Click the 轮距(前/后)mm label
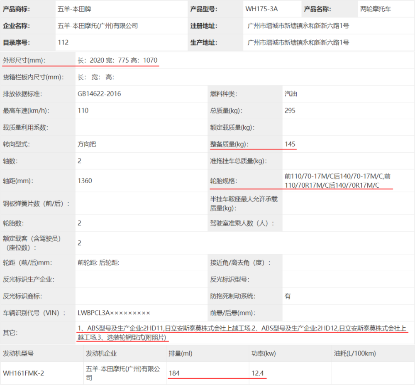Image resolution: width=415 pixels, height=385 pixels. click(x=27, y=262)
